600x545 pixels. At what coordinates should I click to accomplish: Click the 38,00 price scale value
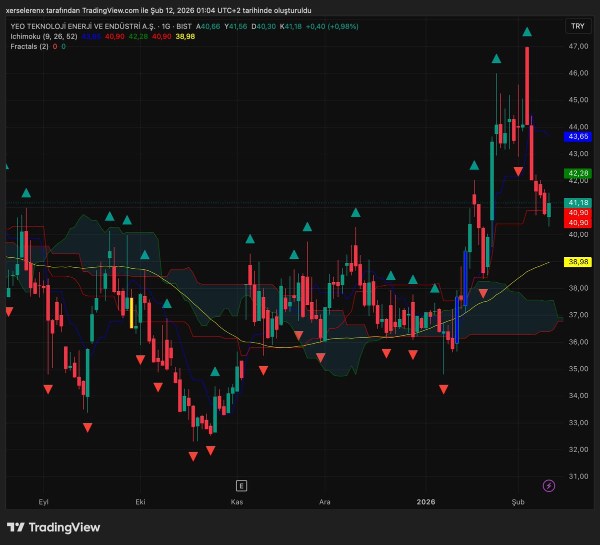pos(579,288)
